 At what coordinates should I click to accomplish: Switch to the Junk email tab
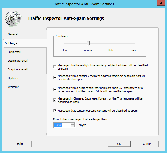pyautogui.click(x=14, y=52)
